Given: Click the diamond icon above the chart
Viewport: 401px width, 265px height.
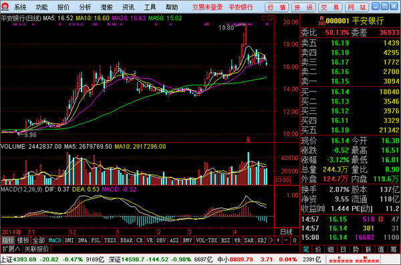Looking at the screenshot, I should tap(263, 18).
